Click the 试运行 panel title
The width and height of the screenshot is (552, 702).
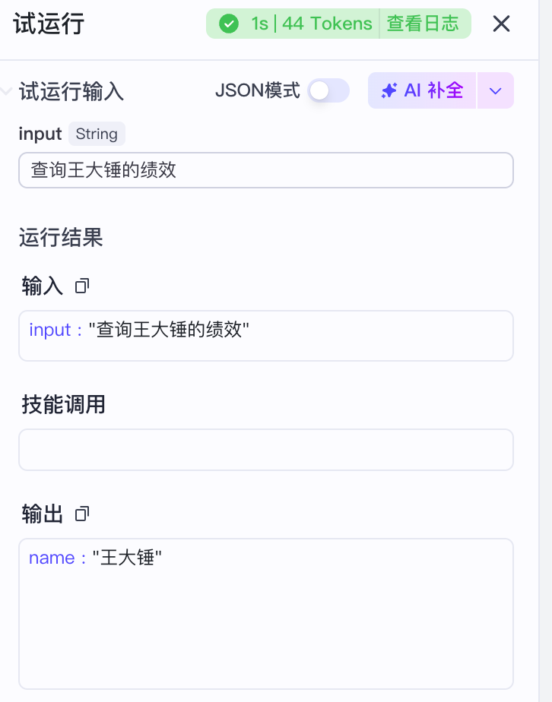[49, 24]
